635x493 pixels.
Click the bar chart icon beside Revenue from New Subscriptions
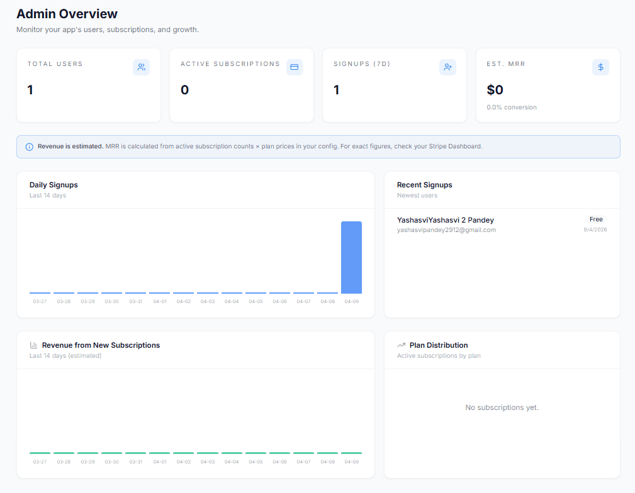[33, 345]
